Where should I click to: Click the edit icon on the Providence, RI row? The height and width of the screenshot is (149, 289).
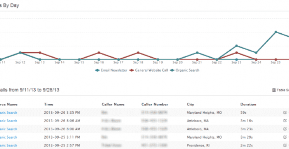285,145
